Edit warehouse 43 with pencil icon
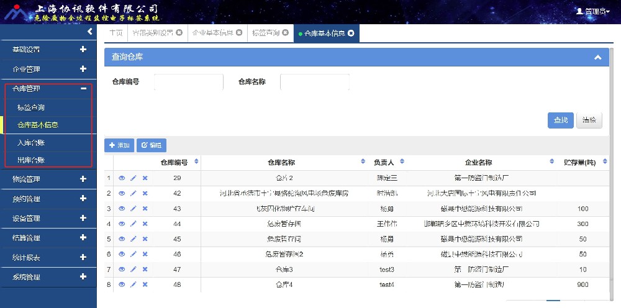621x308 pixels. tap(133, 209)
